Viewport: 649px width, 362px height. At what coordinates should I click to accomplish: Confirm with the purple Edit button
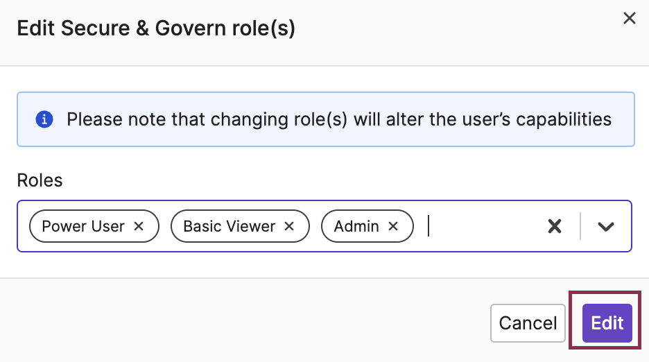(607, 323)
